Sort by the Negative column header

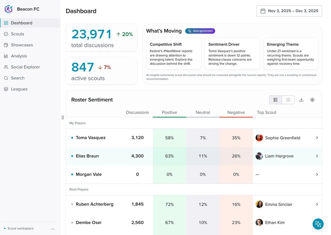(236, 112)
